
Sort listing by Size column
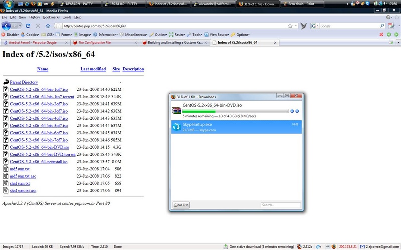(116, 69)
